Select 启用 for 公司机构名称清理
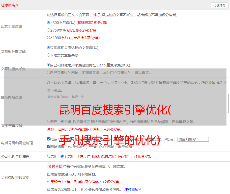Screen dimensions: 230x194 [49, 156]
